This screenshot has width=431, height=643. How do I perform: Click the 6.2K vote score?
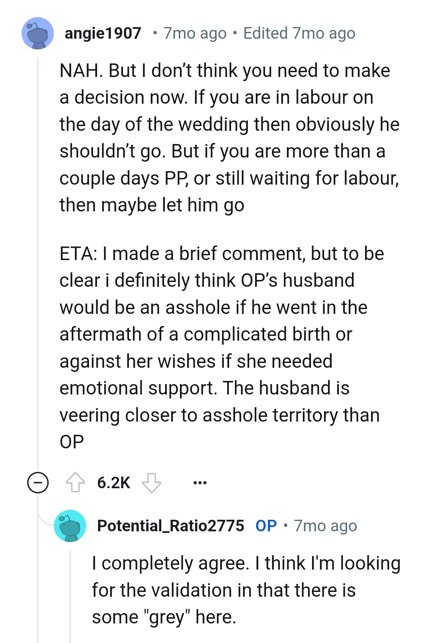coord(114,483)
